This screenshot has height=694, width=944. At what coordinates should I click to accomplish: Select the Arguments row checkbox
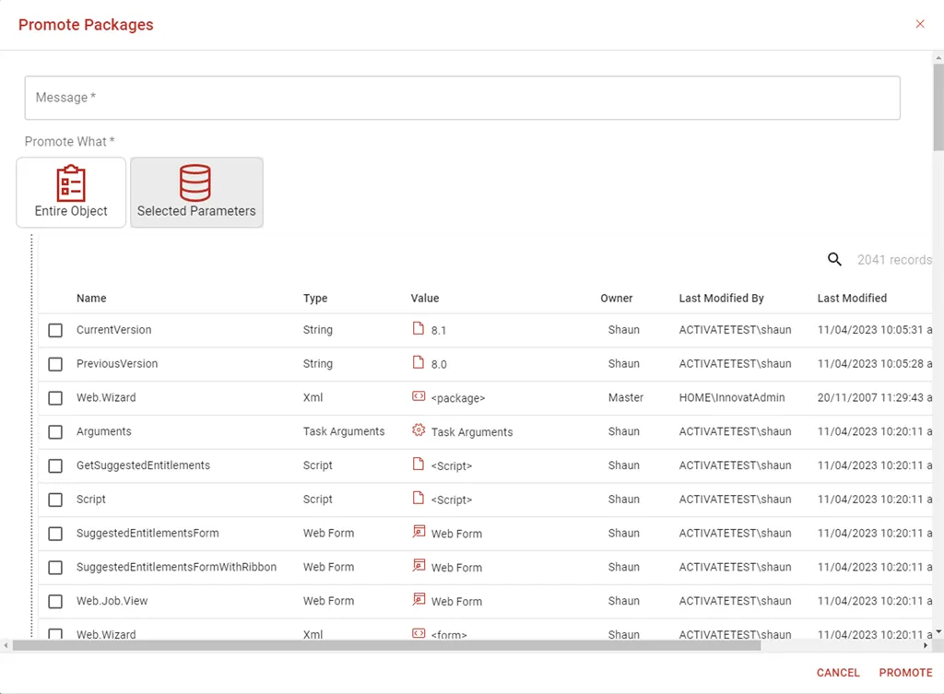(55, 432)
